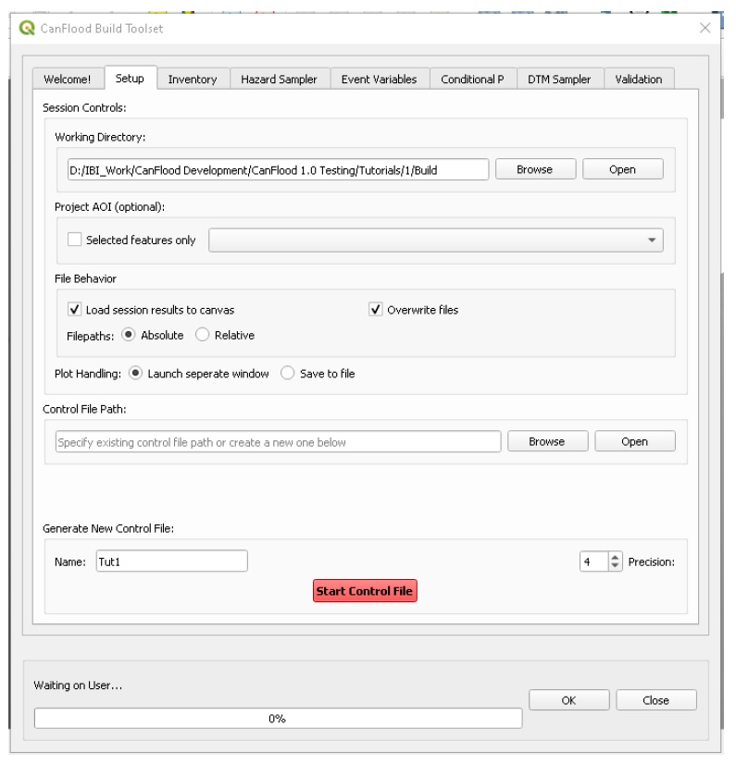Click the Waiting on User... status text
Screen dimensions: 736x765
[x=78, y=685]
